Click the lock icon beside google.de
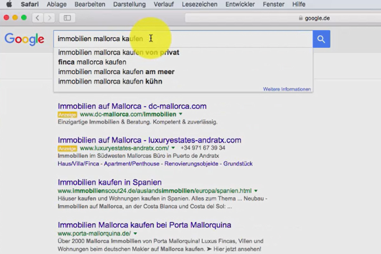Image resolution: width=381 pixels, height=254 pixels. 301,18
